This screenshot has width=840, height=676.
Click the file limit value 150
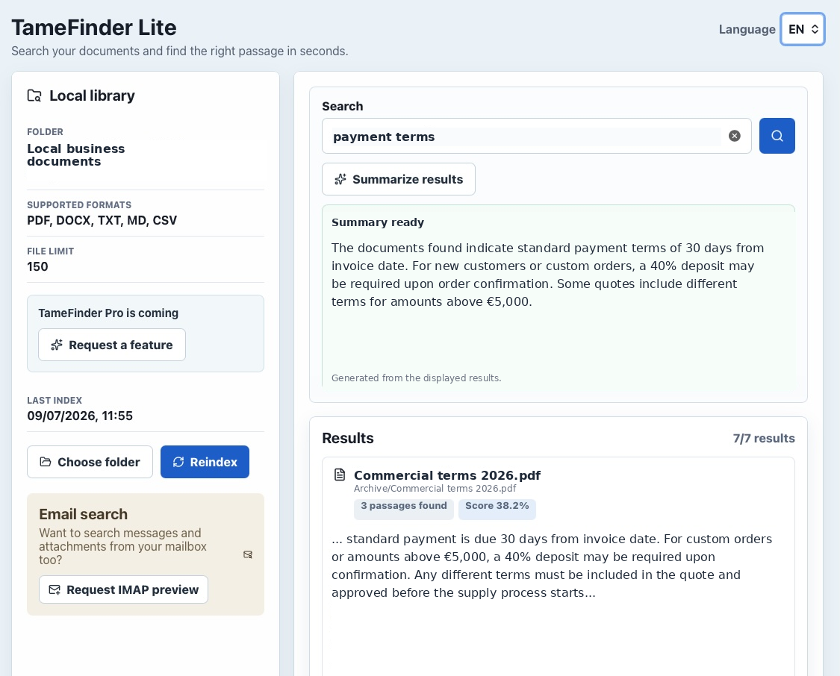coord(37,266)
